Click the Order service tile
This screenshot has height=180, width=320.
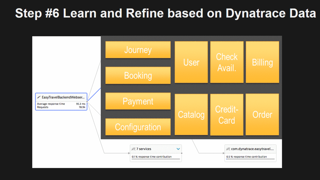[262, 115]
